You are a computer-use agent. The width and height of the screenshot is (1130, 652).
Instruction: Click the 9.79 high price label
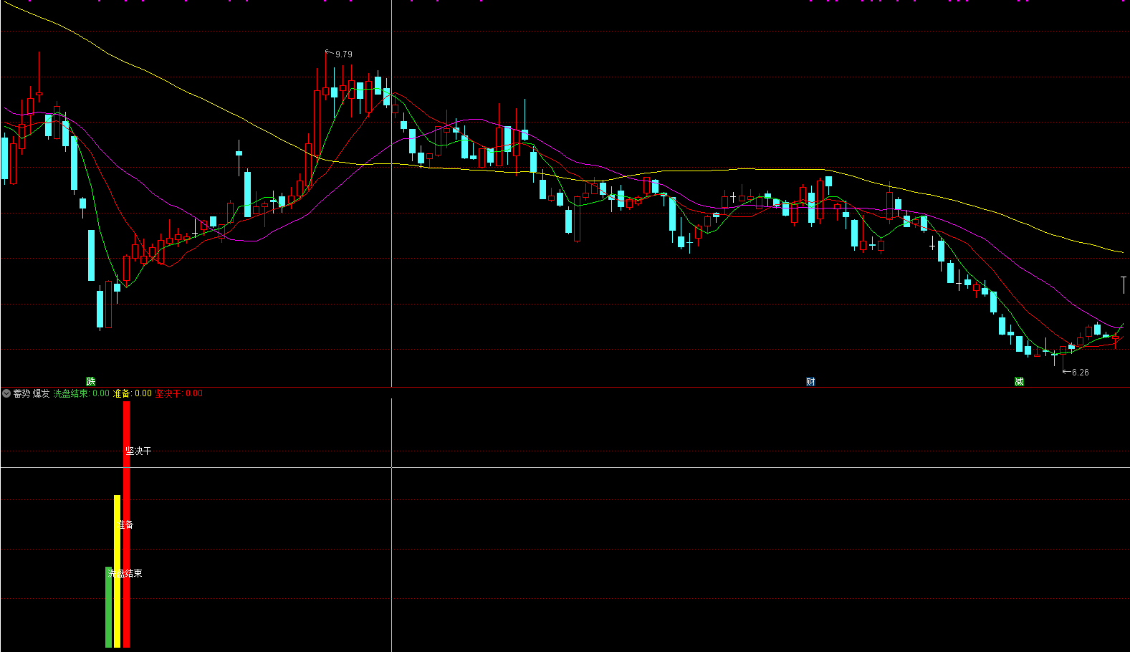tap(343, 54)
